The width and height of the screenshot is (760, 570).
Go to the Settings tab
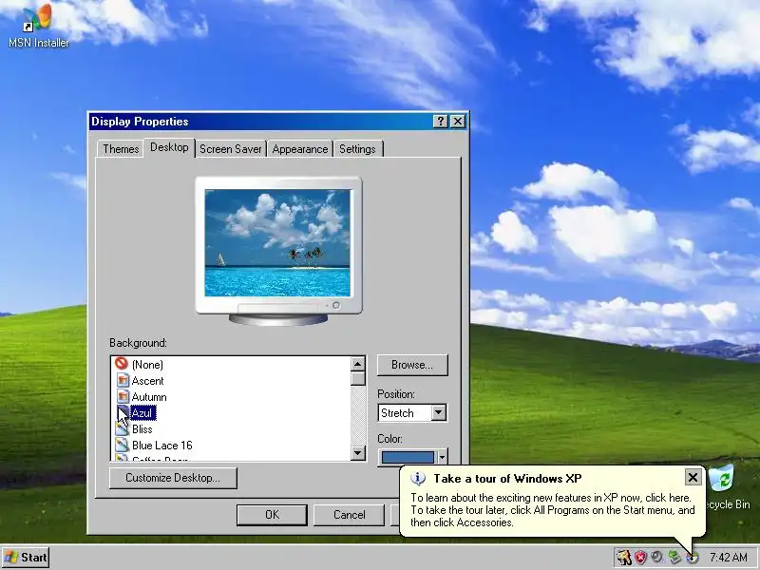pos(357,149)
